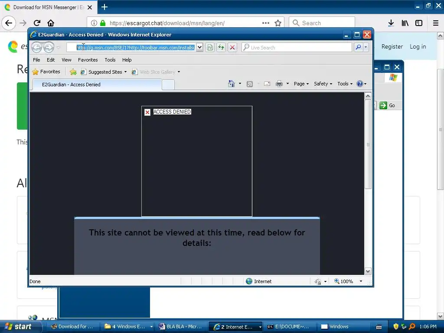Click the Live Search magnifier button

[x=358, y=47]
